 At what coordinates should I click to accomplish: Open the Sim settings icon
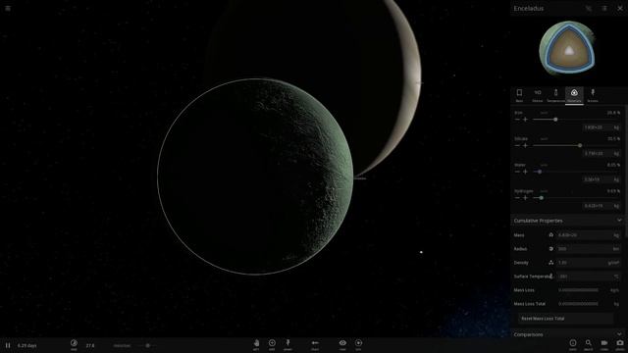click(x=358, y=344)
